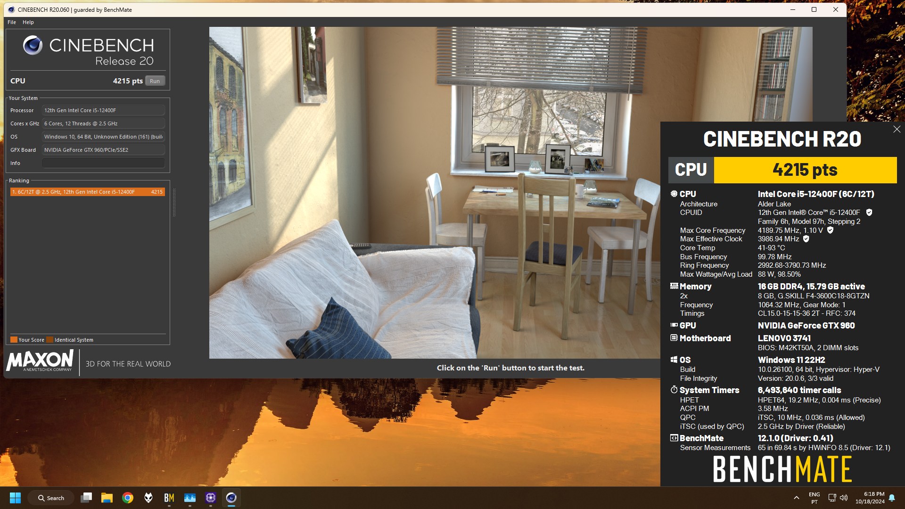Click the OS field in Your System
The image size is (905, 509).
point(103,137)
